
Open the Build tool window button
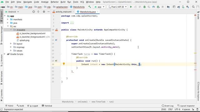20,106
